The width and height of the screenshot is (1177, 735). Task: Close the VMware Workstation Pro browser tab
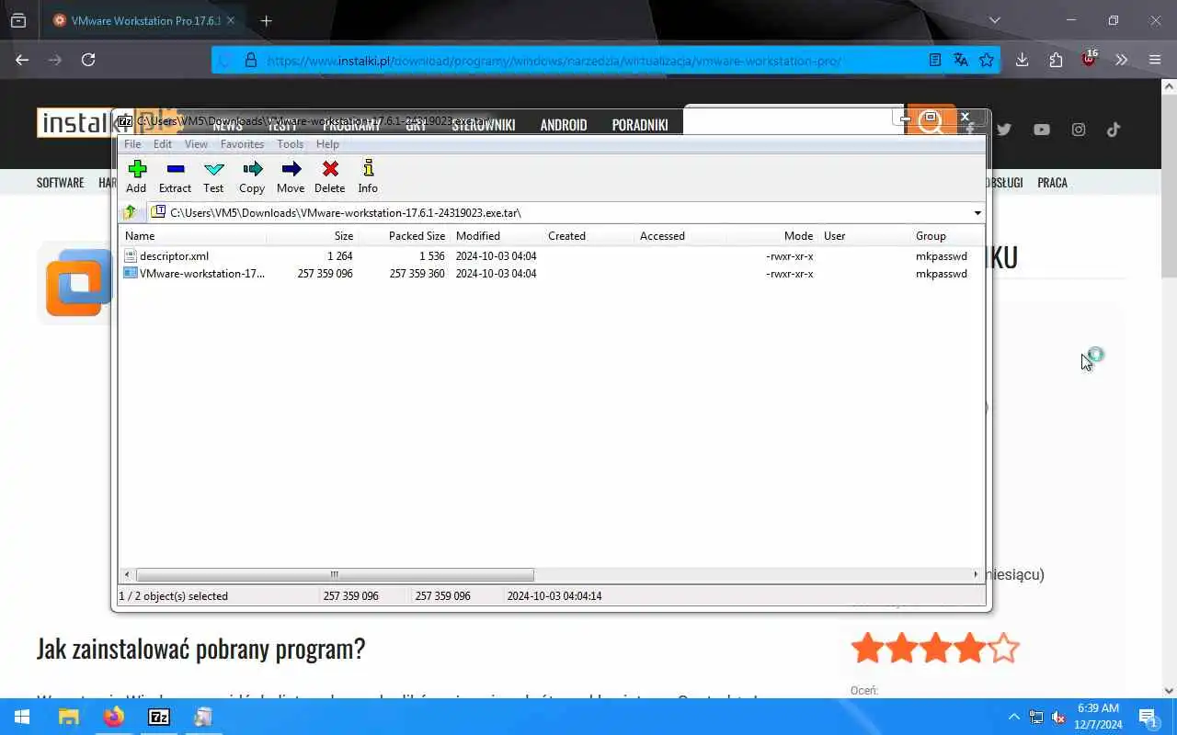point(230,20)
